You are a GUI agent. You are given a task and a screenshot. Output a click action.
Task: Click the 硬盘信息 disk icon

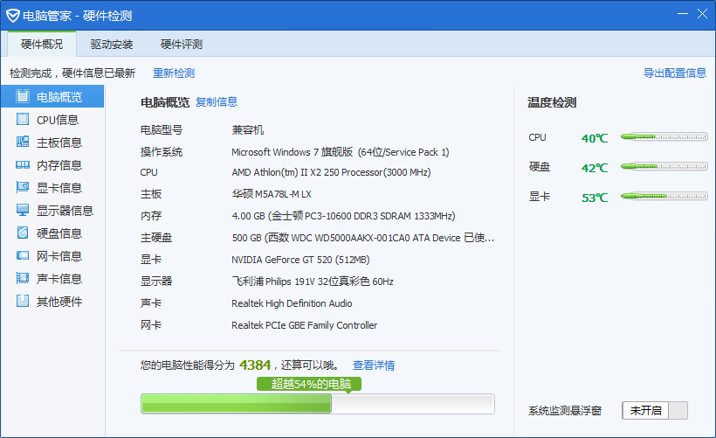coord(23,233)
